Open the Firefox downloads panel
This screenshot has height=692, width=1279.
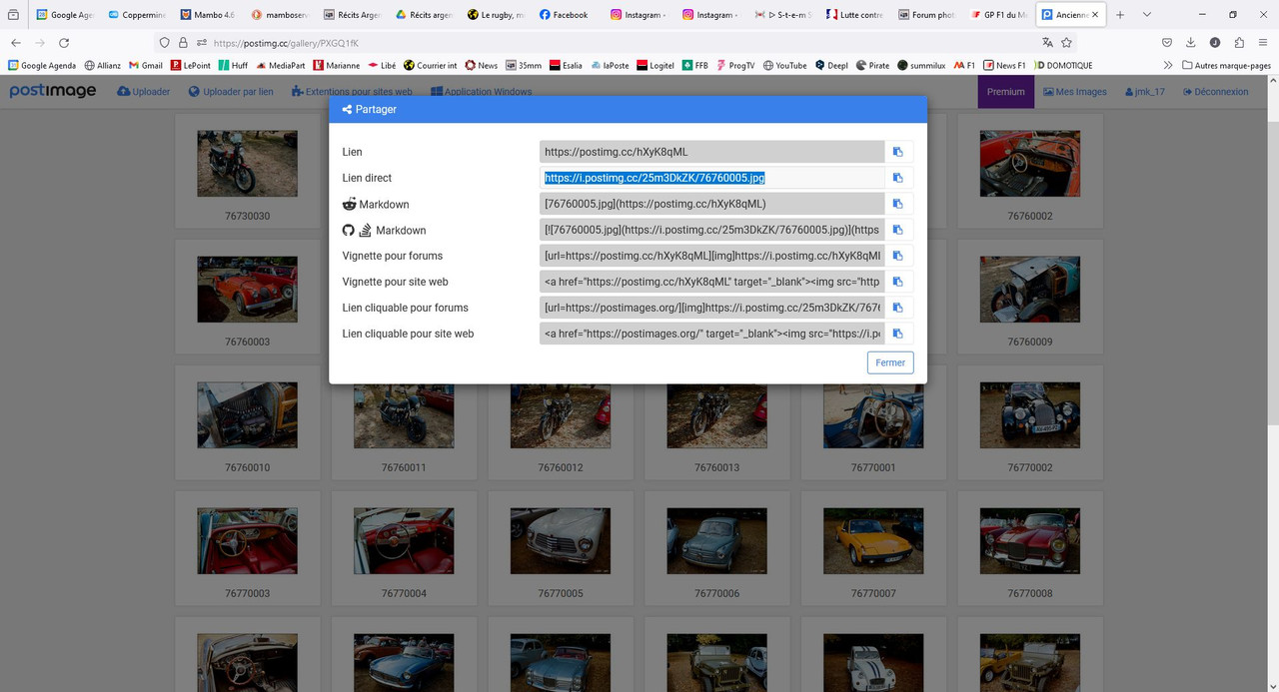tap(1191, 43)
